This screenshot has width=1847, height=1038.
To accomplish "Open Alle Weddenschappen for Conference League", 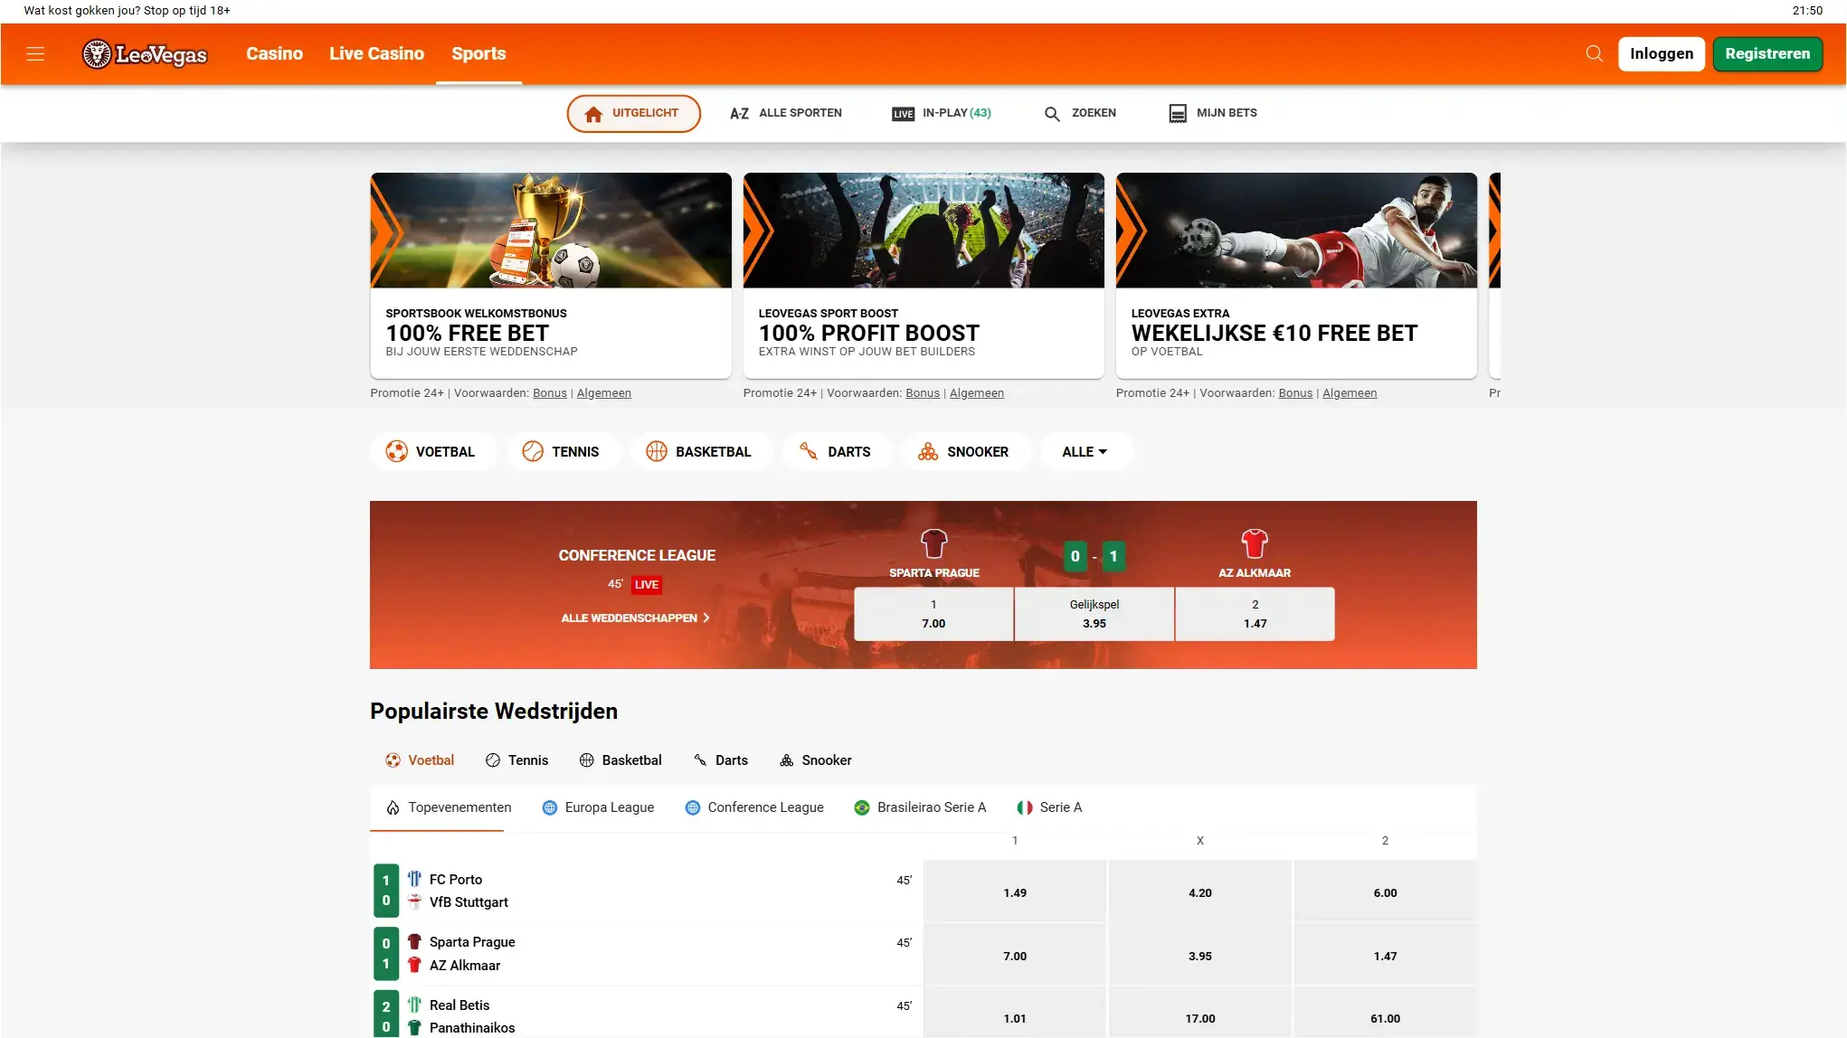I will tap(636, 618).
